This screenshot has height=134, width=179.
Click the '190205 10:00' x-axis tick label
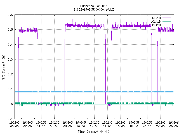tap(81, 125)
